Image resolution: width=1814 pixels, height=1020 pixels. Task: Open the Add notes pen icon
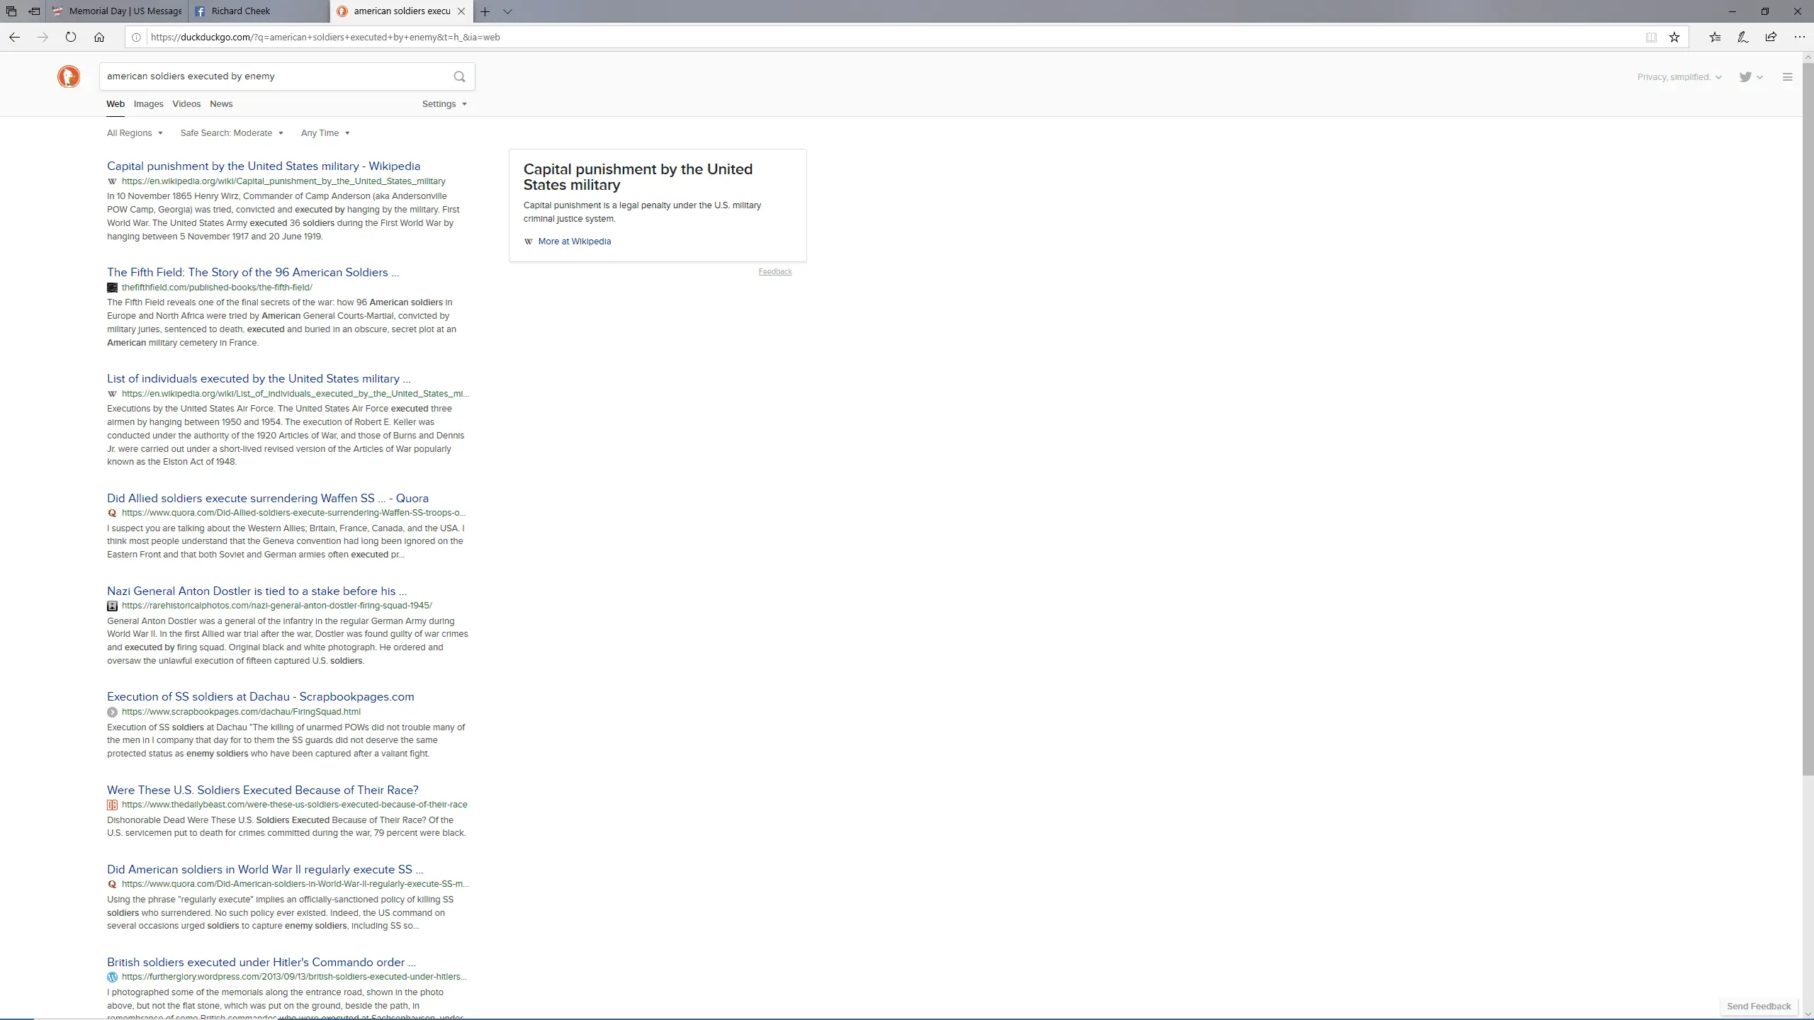(1742, 37)
